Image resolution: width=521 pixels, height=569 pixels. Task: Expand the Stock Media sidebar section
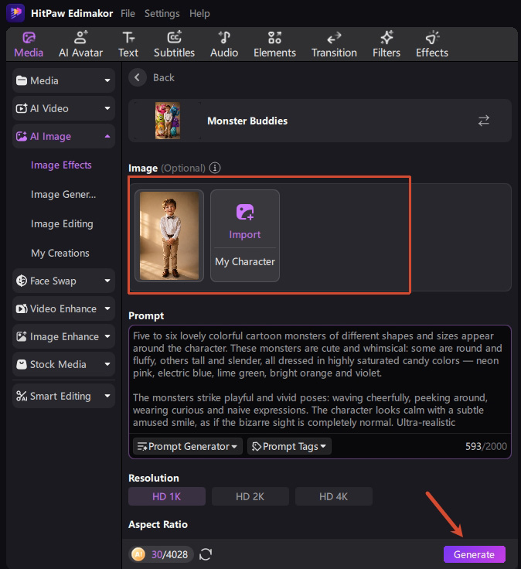(x=63, y=364)
